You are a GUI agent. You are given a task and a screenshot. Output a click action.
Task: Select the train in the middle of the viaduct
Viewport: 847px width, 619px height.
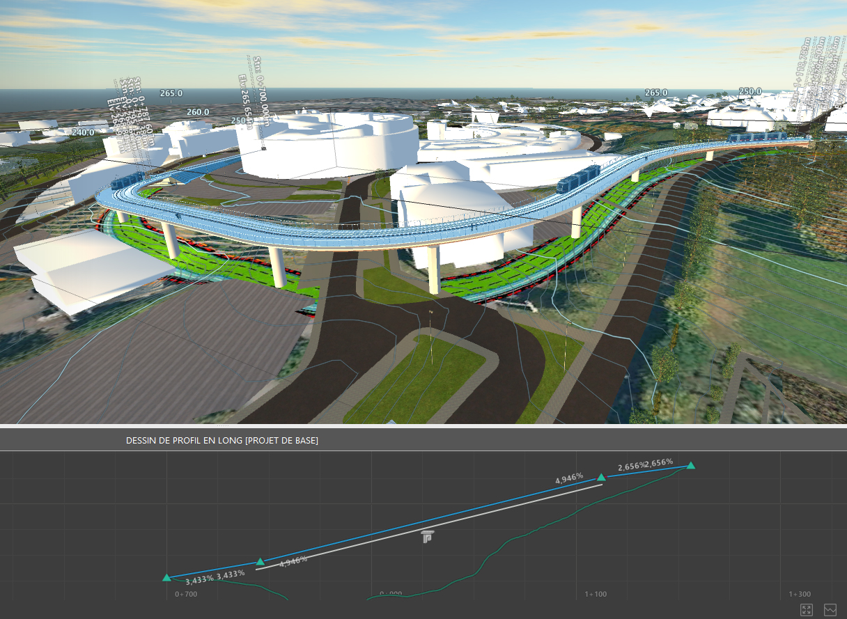pos(578,179)
